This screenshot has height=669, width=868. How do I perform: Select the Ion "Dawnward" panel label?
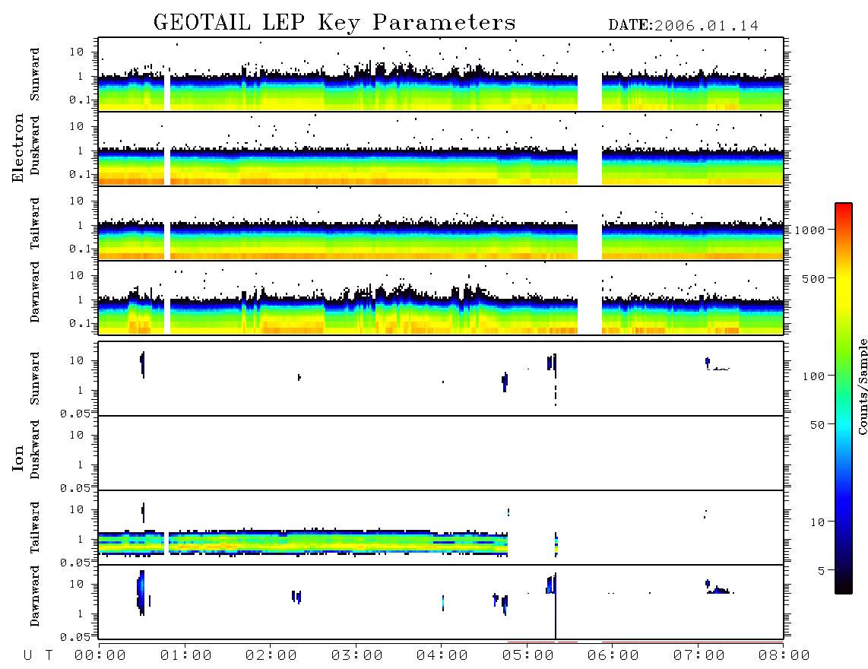(x=35, y=596)
